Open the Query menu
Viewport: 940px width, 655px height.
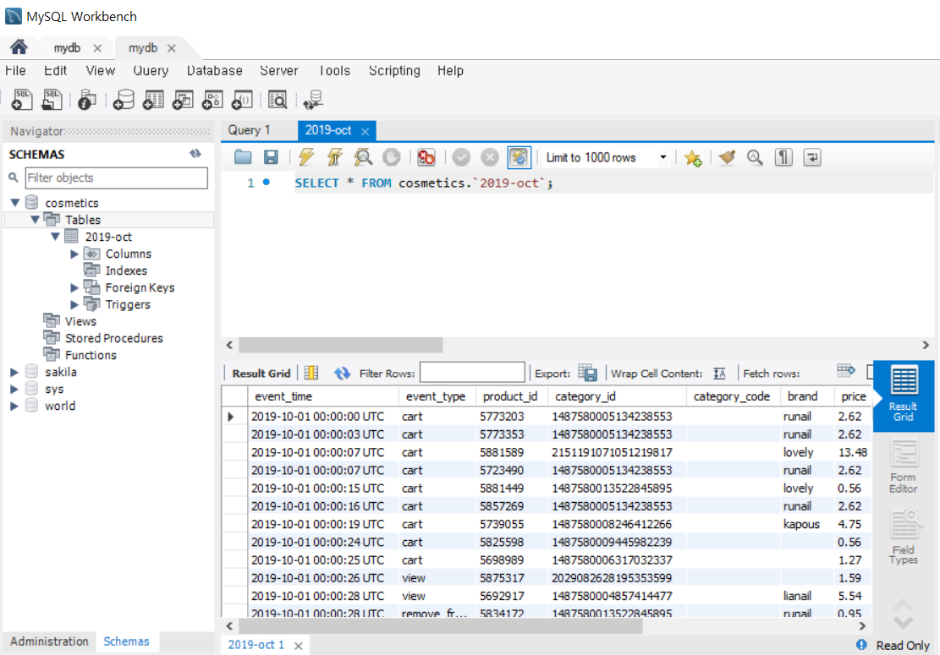click(x=151, y=71)
